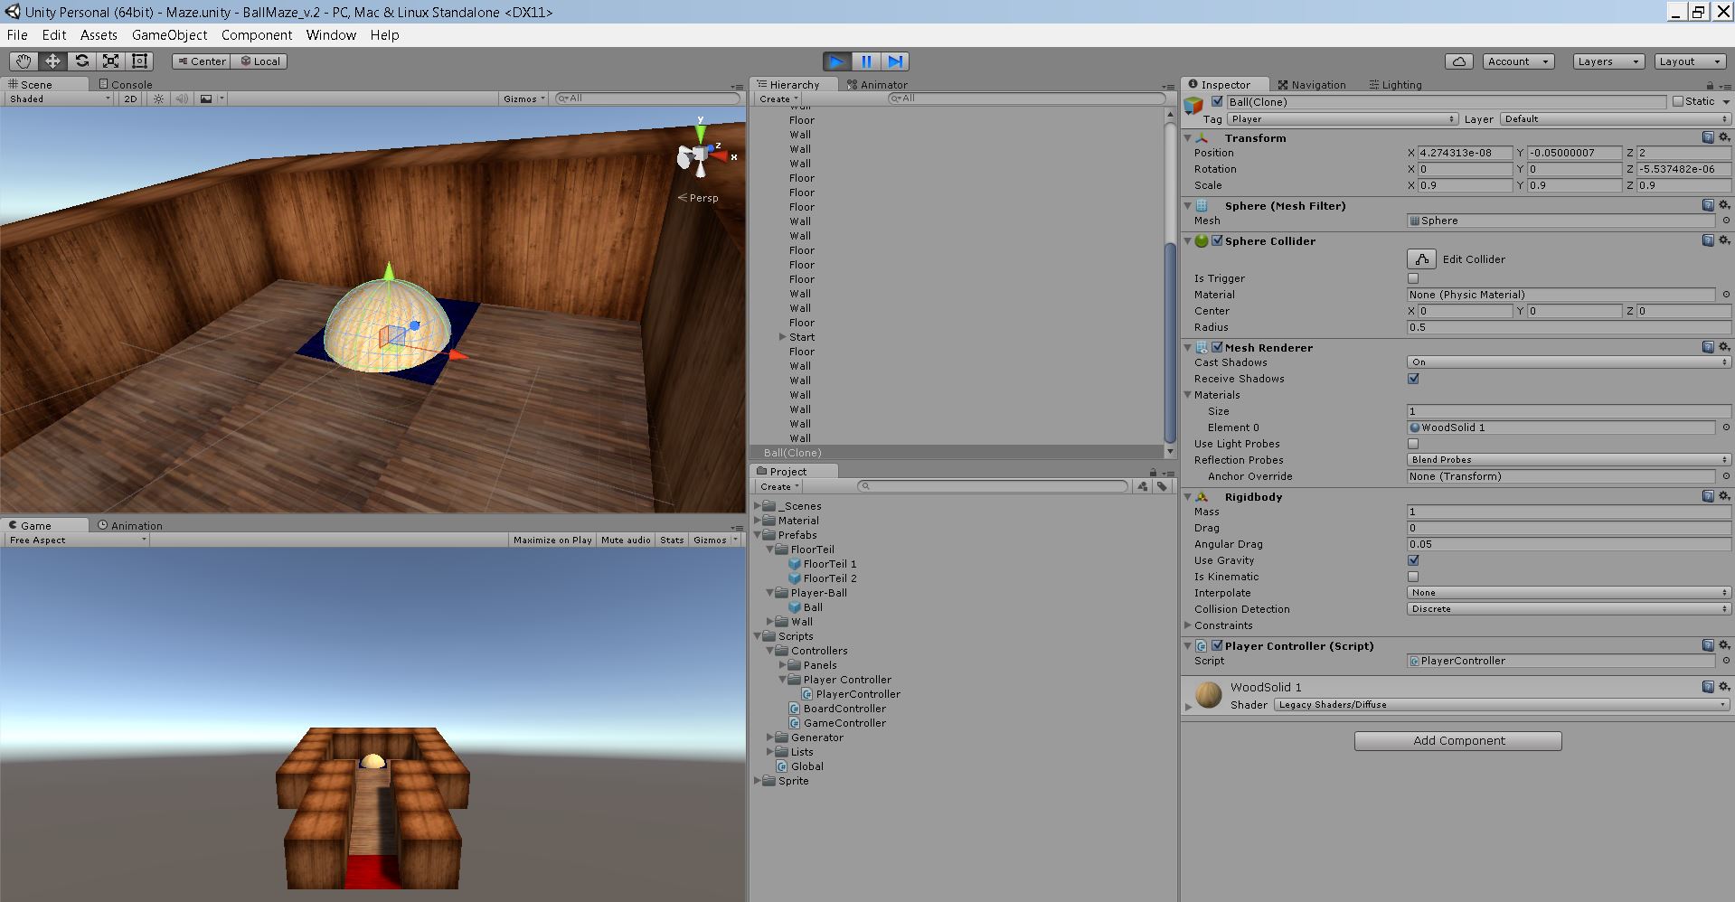Toggle Maximize on Play

pos(552,540)
